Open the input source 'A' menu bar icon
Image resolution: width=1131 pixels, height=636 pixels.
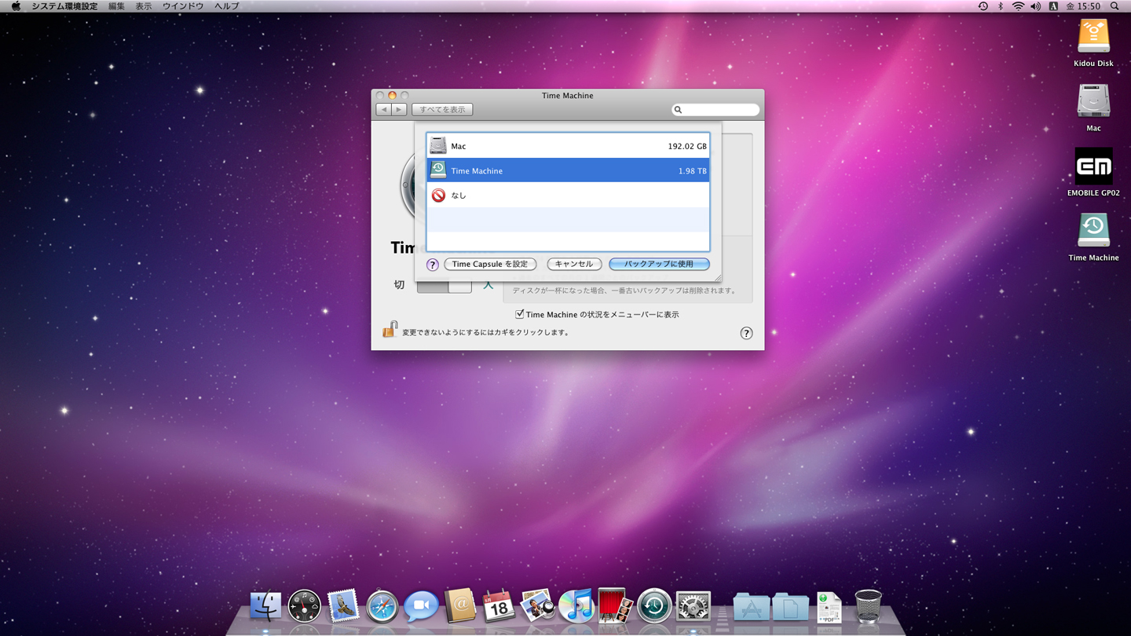1053,6
